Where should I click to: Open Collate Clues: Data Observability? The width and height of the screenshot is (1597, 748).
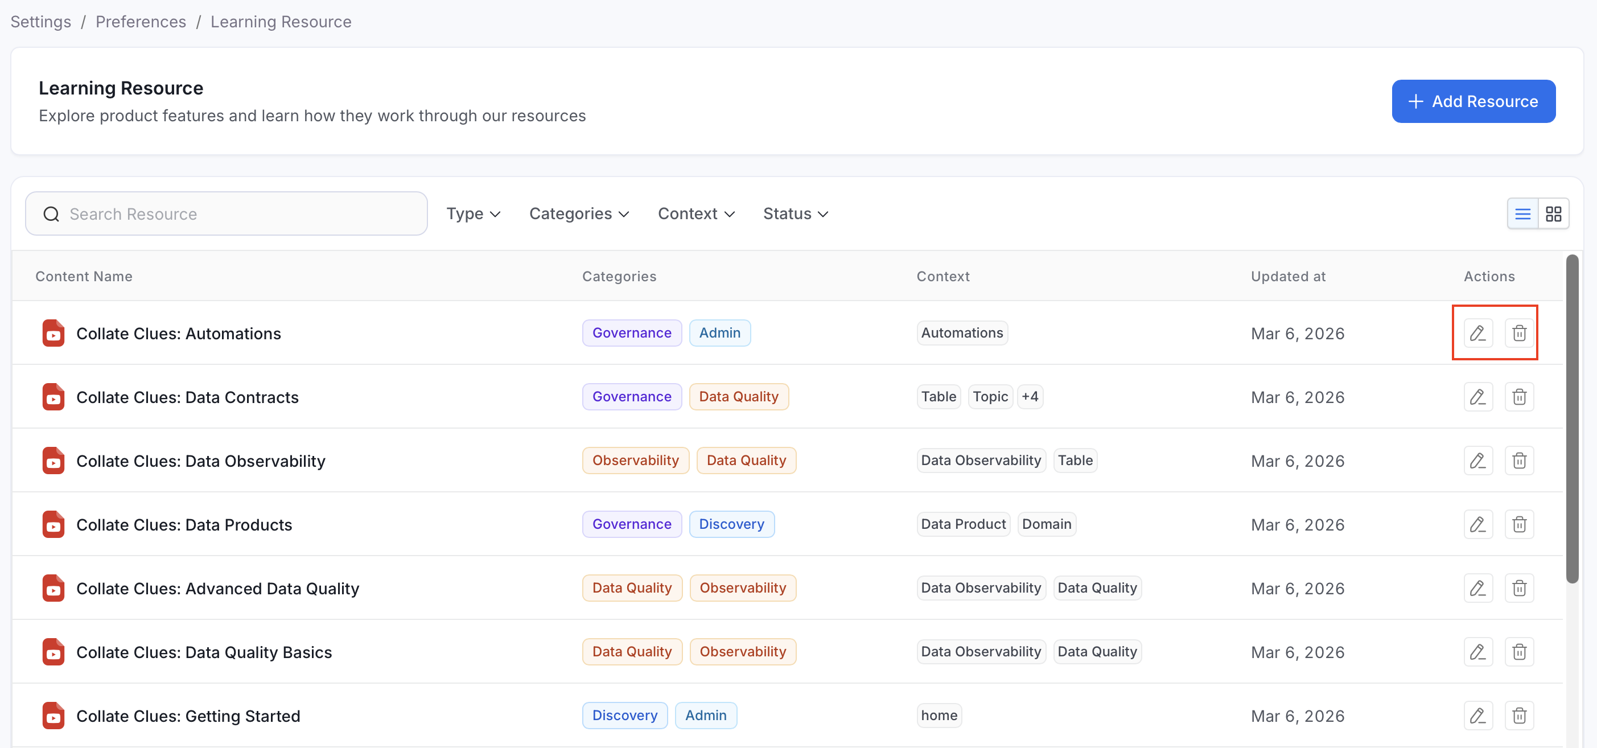pyautogui.click(x=201, y=462)
